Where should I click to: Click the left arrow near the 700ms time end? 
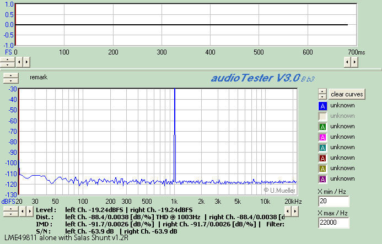point(347,62)
